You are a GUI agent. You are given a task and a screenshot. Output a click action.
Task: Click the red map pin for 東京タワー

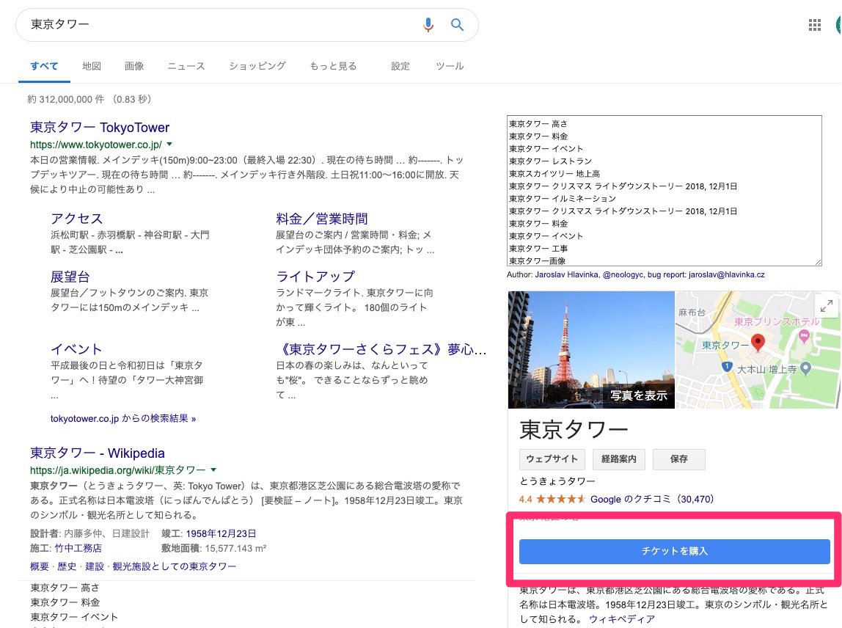coord(758,342)
